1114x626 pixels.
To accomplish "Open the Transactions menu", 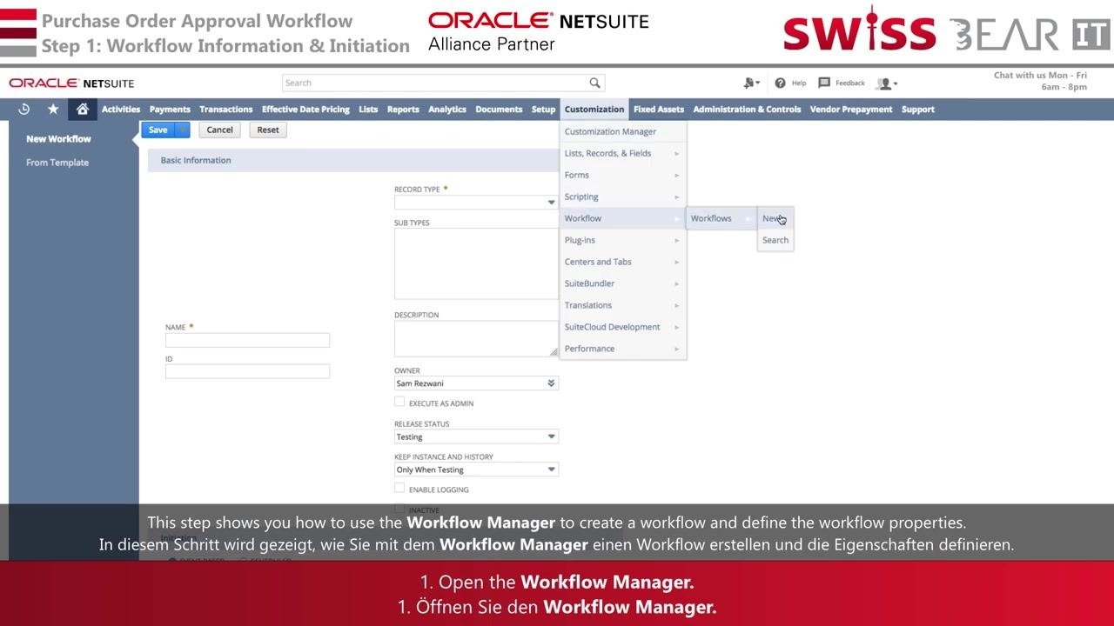I will 226,110.
